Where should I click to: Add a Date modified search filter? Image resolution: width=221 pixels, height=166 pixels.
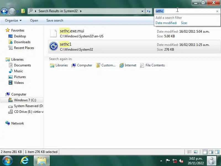click(166, 23)
